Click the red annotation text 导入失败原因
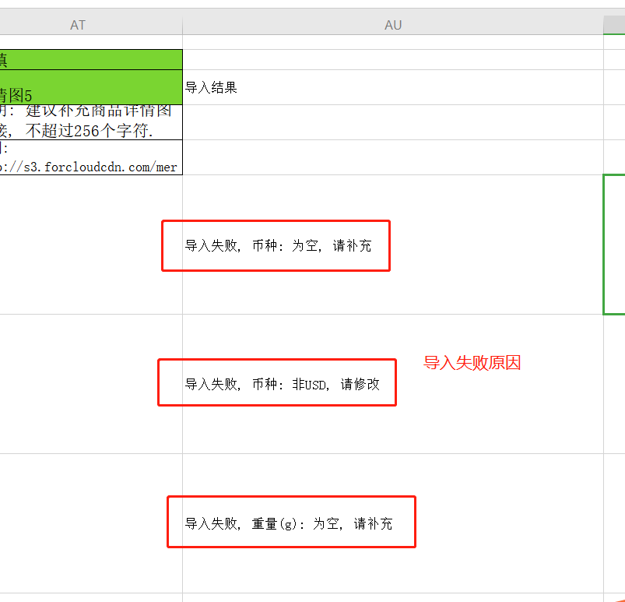Screen dimensions: 625x602 coord(472,363)
